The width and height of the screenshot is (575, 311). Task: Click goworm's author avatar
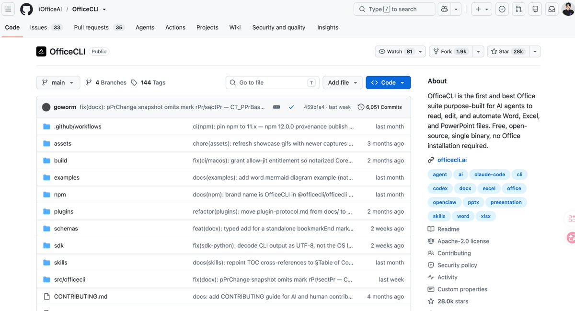click(x=46, y=107)
